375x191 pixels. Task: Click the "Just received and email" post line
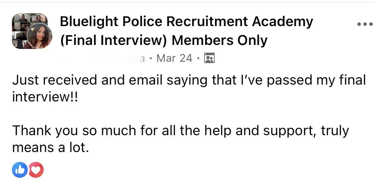tap(189, 80)
